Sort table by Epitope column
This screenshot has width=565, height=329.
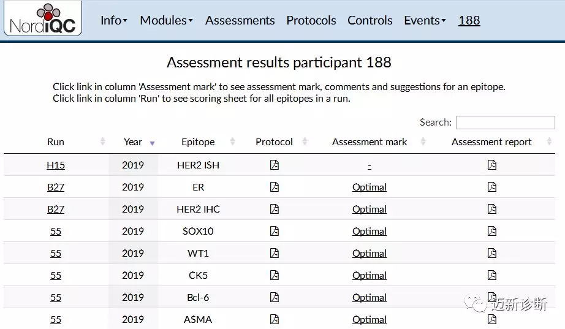tap(198, 142)
